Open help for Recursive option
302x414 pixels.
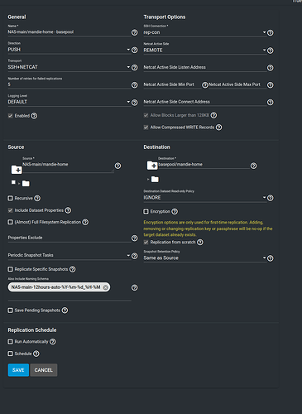click(x=37, y=198)
